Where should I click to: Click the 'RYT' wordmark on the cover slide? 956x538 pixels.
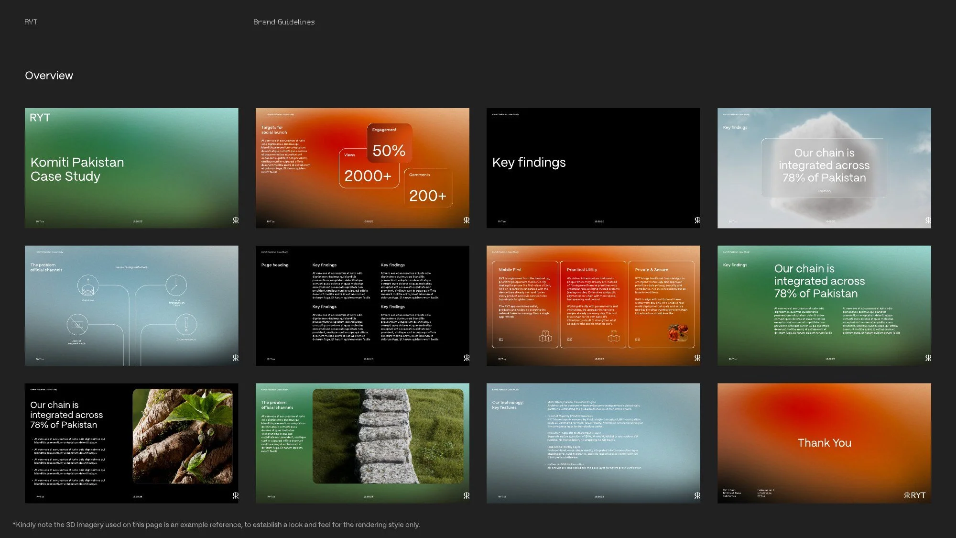point(40,118)
